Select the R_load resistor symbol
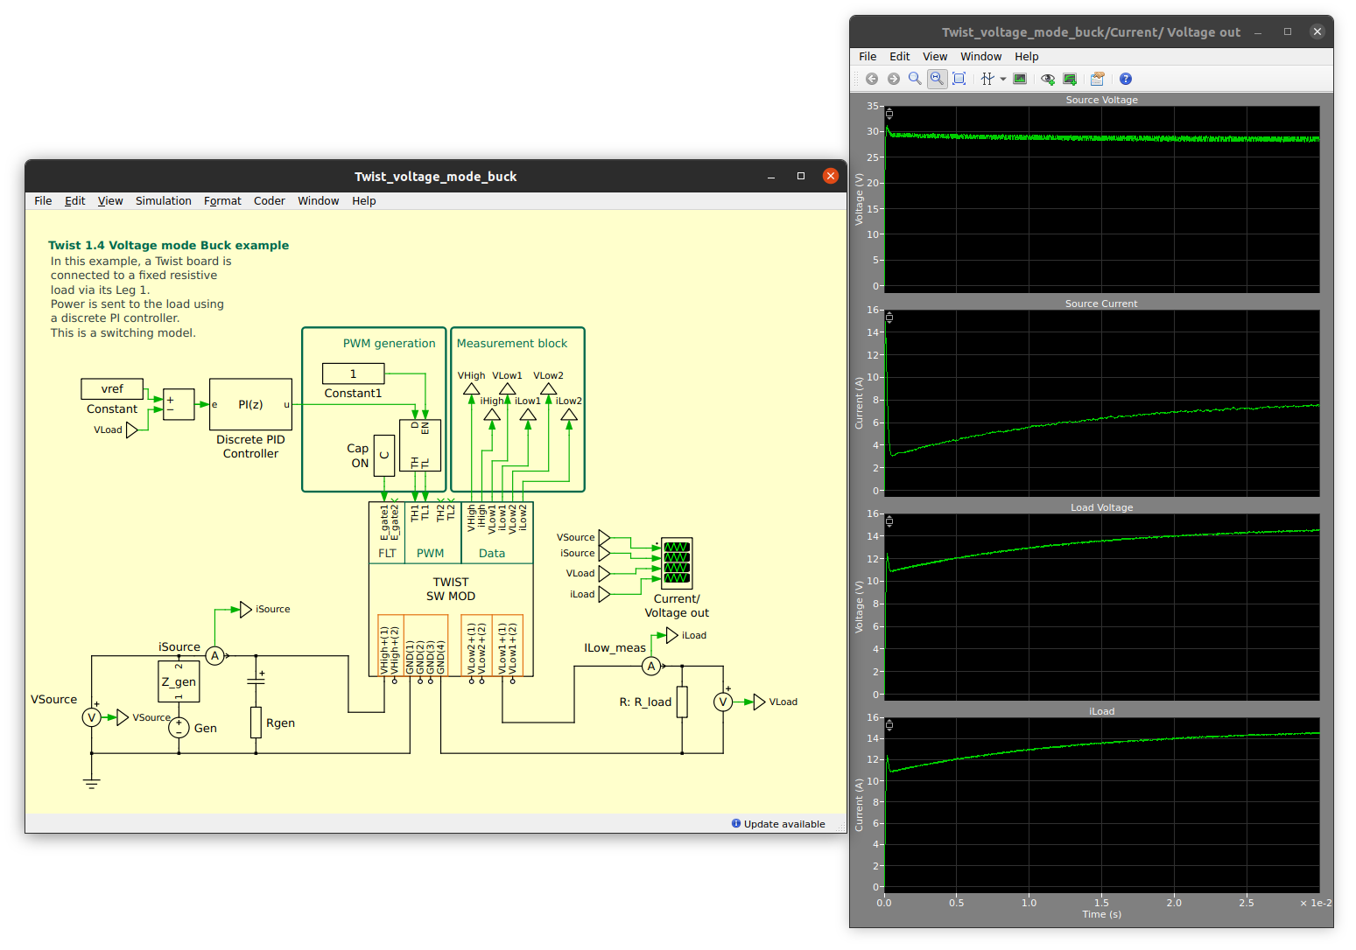This screenshot has width=1356, height=950. pos(682,702)
